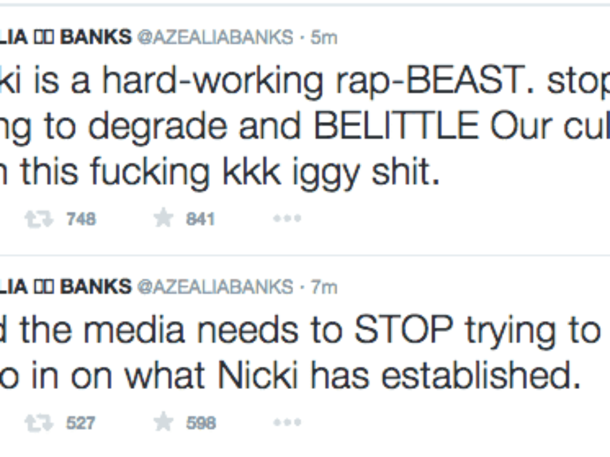This screenshot has height=457, width=610.
Task: Open the 7m timestamp permalink
Action: [x=324, y=287]
